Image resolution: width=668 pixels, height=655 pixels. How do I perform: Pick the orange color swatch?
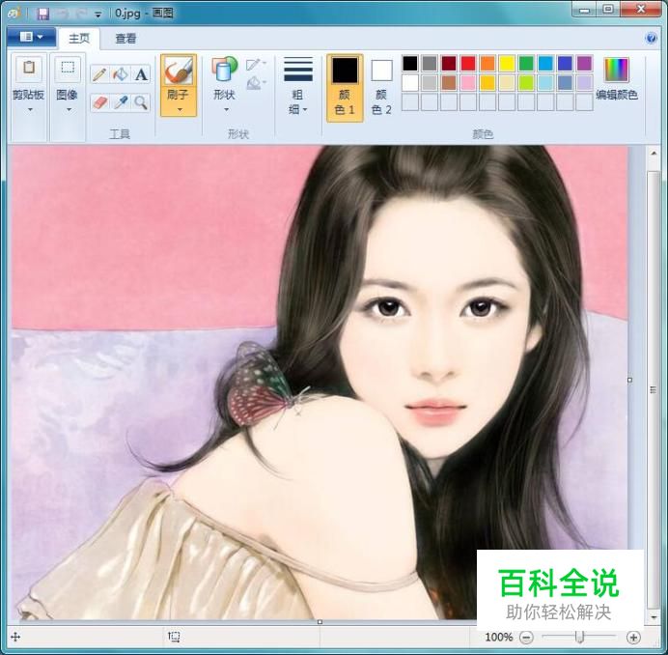tap(487, 63)
